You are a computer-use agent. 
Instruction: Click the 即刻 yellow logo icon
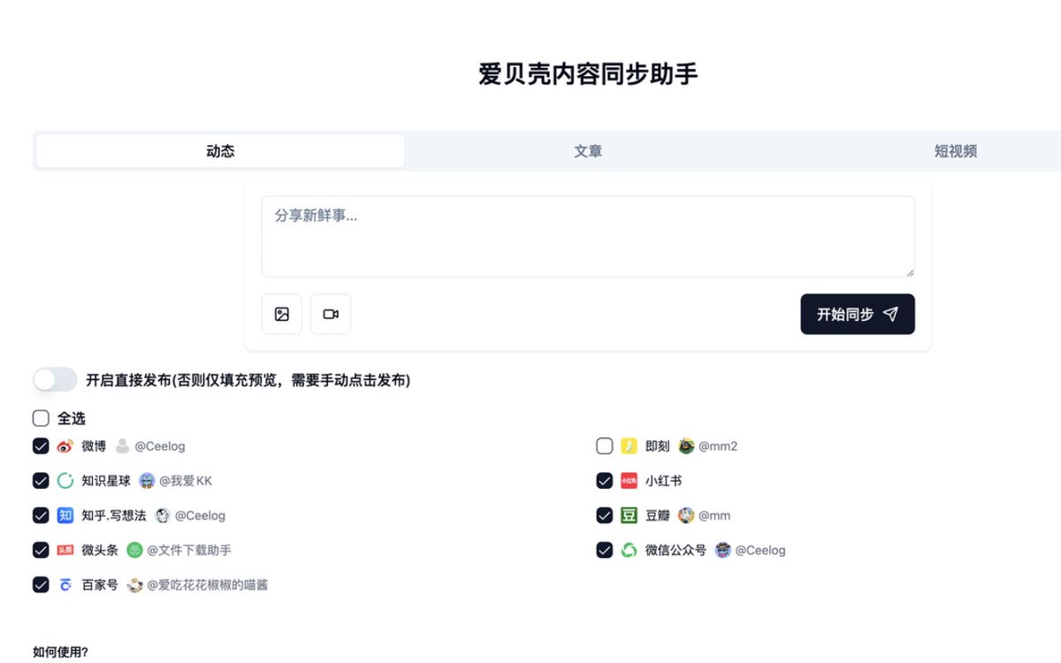point(629,446)
